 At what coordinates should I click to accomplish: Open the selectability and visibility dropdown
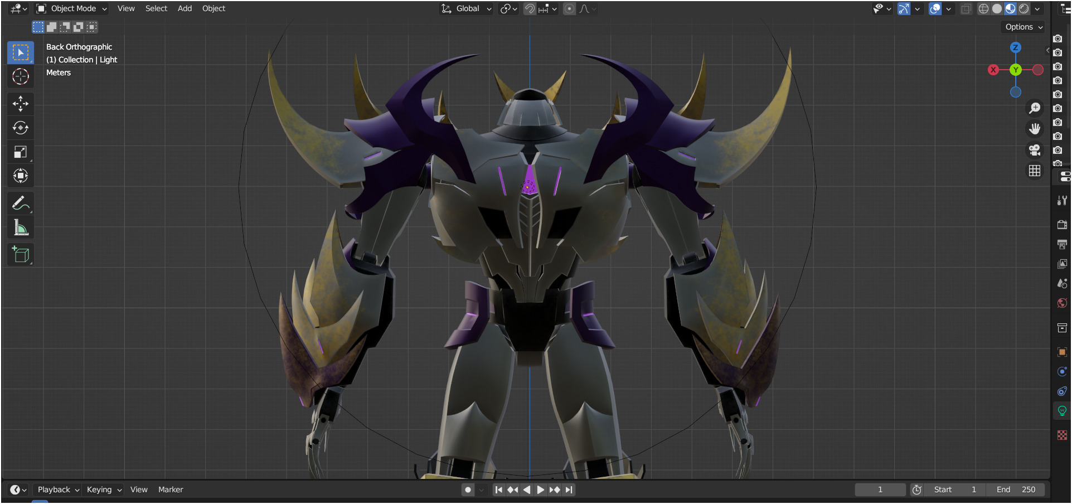click(882, 8)
